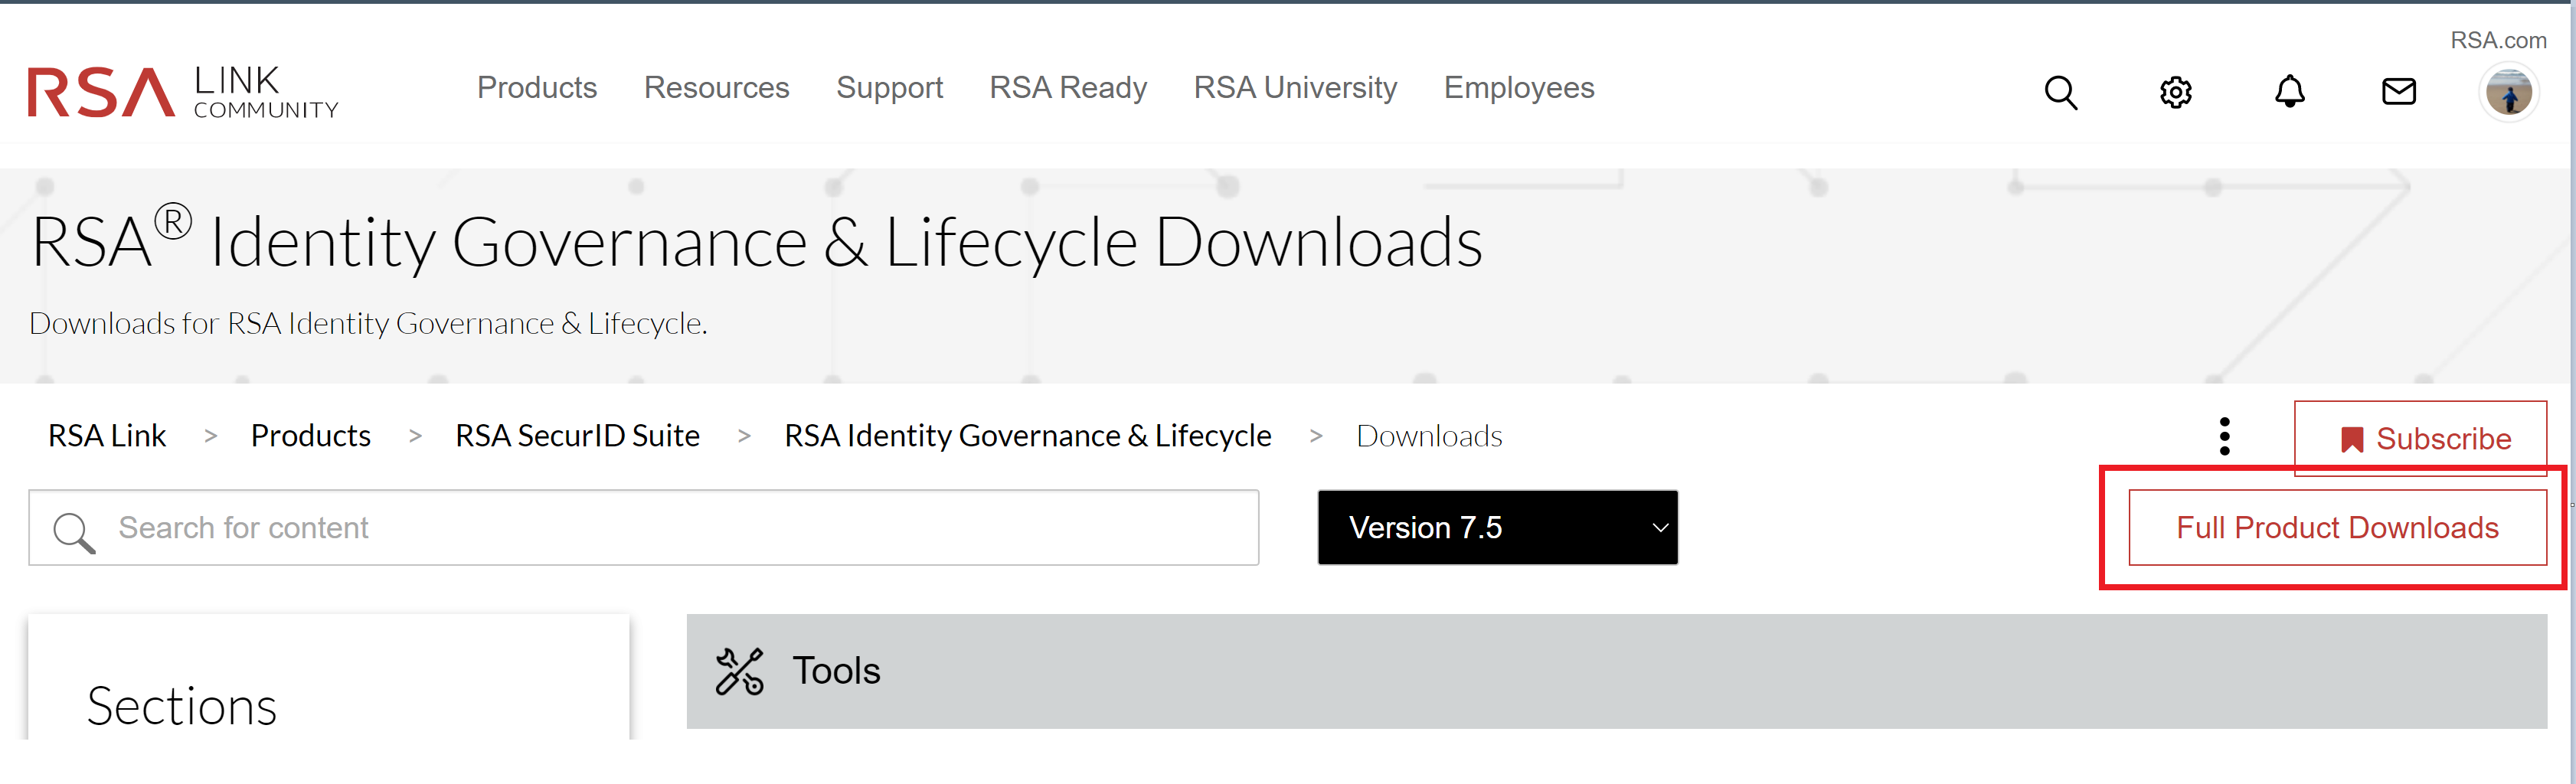Open your profile avatar picture

point(2509,91)
